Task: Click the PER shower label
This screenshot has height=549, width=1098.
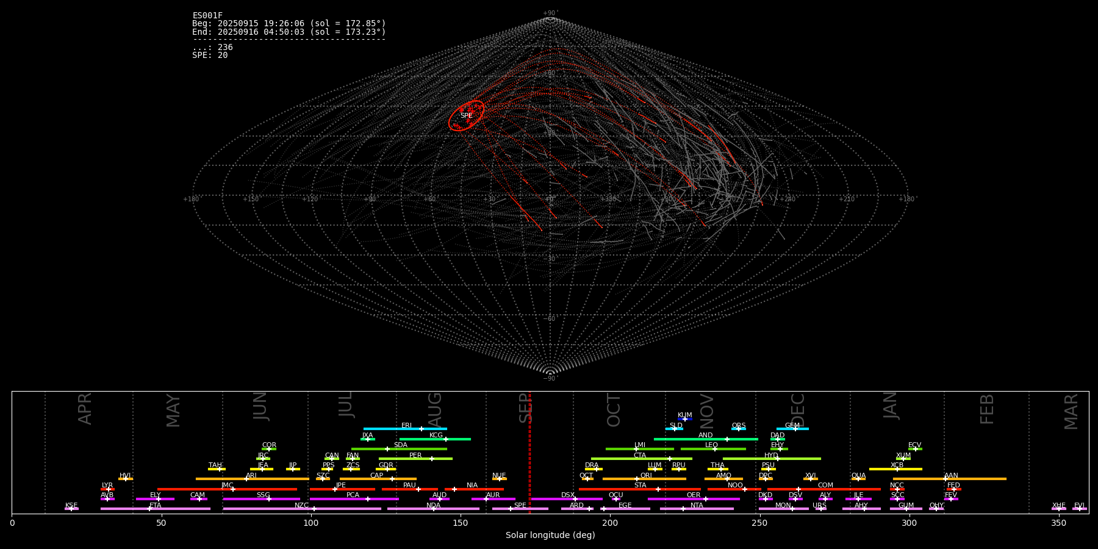Action: tap(415, 456)
